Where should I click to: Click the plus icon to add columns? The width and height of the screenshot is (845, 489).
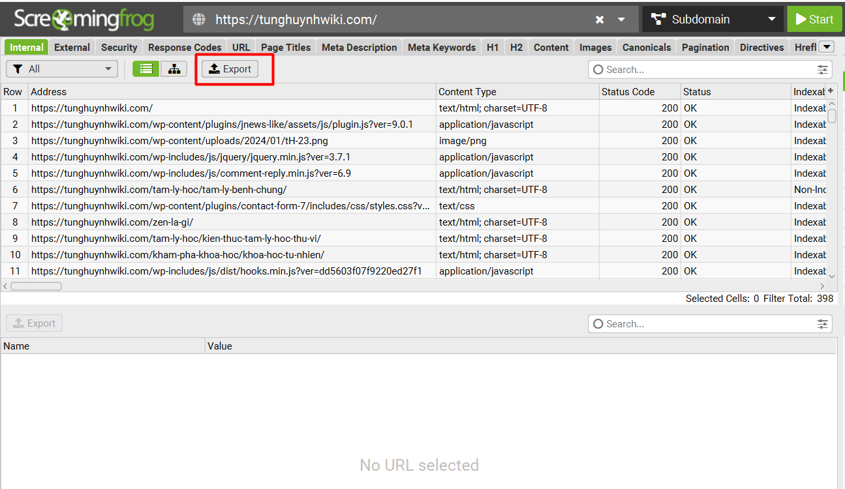point(831,91)
